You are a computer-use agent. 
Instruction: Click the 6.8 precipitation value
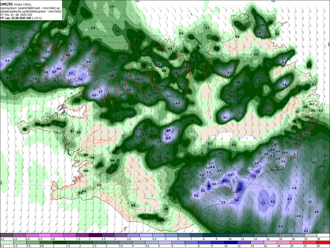coord(273,202)
